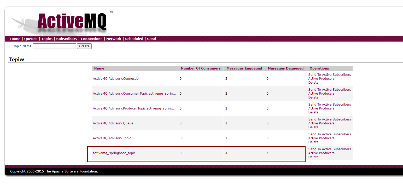Send To Active Subscribers for Advisory.Queue
The image size is (403, 196).
click(330, 119)
